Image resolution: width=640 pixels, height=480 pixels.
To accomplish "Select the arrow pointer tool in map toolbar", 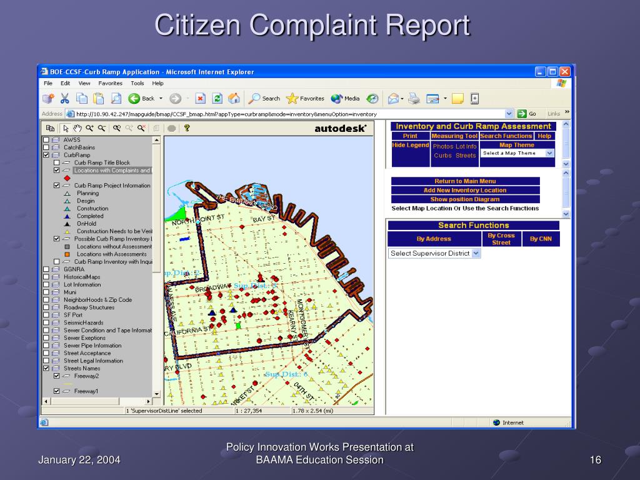I will tap(66, 129).
